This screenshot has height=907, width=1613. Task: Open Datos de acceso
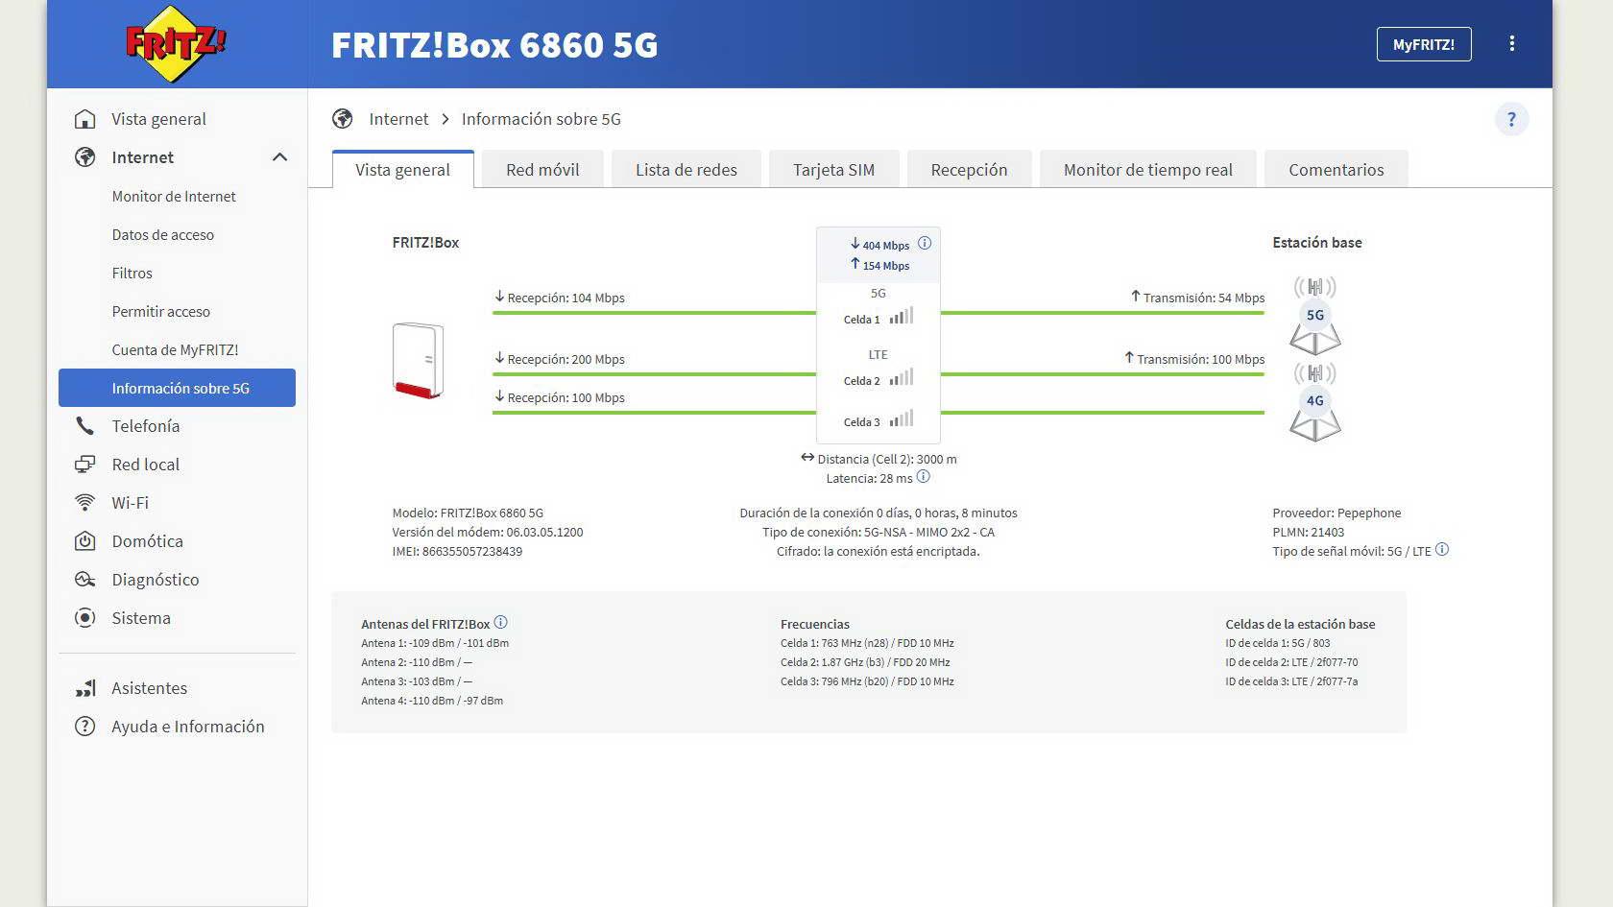click(x=178, y=234)
